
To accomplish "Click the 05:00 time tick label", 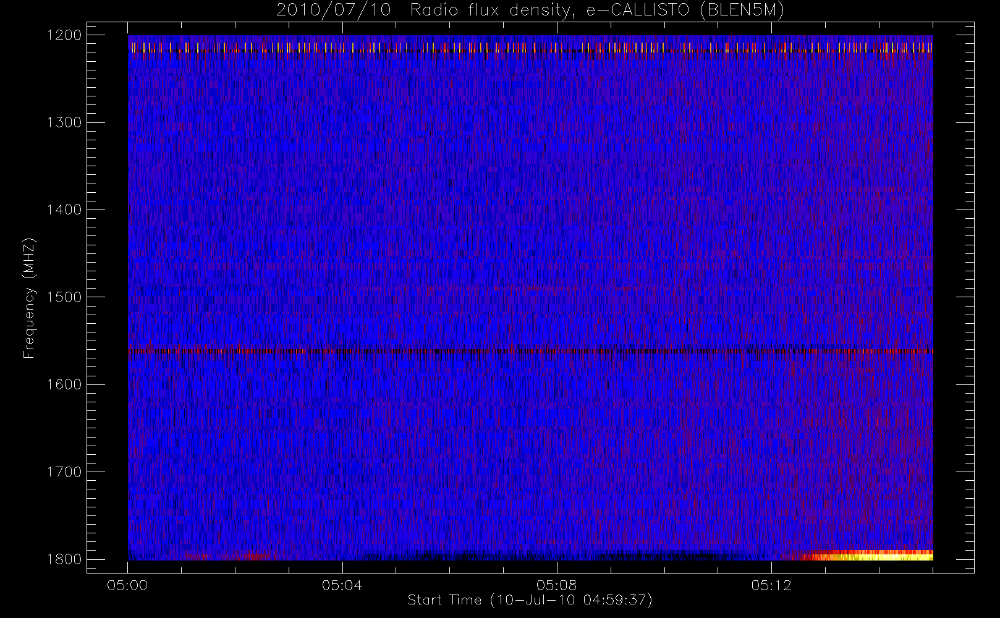I will (127, 585).
